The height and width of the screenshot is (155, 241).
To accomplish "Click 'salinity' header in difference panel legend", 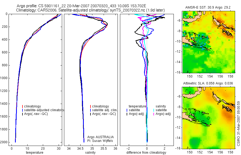I will pos(161,106).
